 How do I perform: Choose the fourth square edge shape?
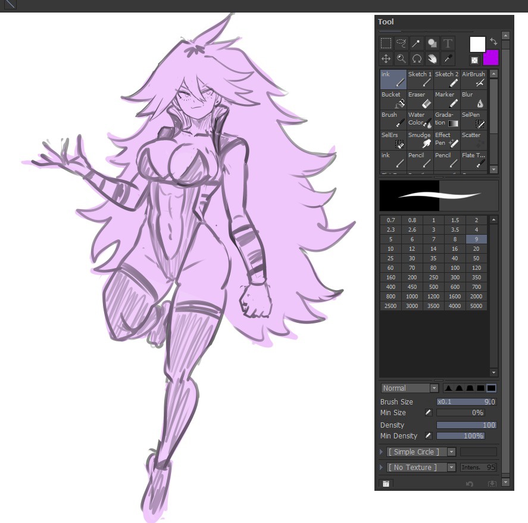[x=480, y=388]
